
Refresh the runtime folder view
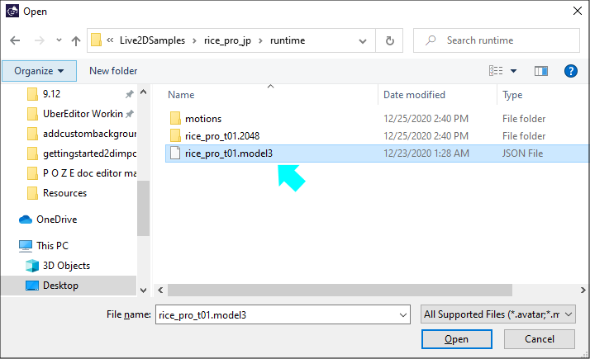pyautogui.click(x=390, y=40)
